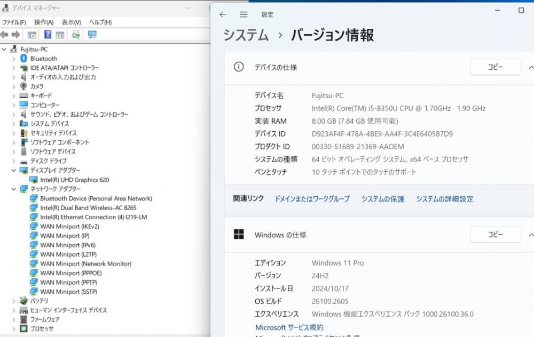Select Bluetooth Device (Personal Area Network)
534x337 pixels.
[x=96, y=198]
